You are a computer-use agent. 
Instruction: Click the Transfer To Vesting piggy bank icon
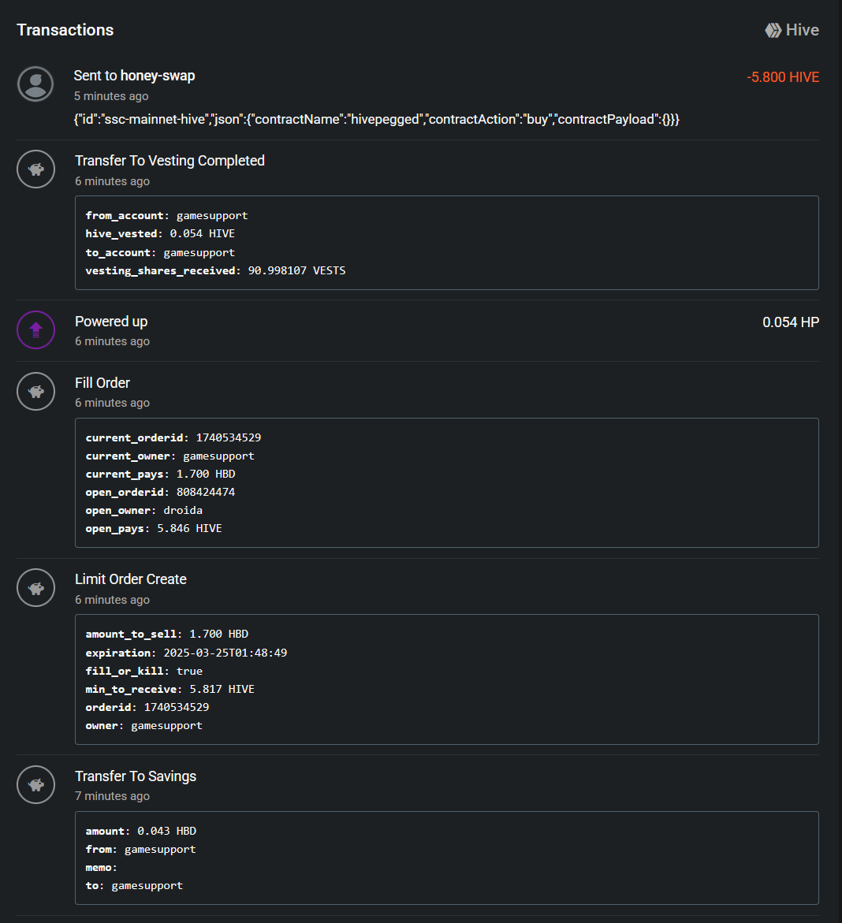click(35, 169)
